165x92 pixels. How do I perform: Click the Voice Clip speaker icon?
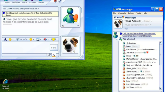click(18, 39)
